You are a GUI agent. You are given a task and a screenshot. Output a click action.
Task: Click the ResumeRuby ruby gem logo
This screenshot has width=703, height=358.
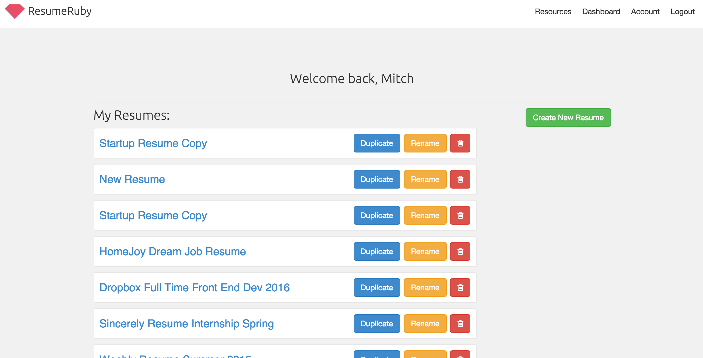(x=15, y=11)
